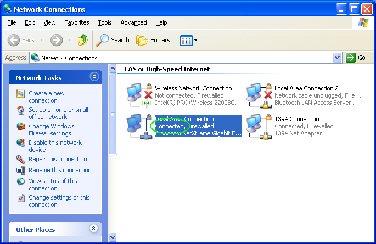The image size is (376, 244).
Task: Open the Advanced menu
Action: pos(133,22)
